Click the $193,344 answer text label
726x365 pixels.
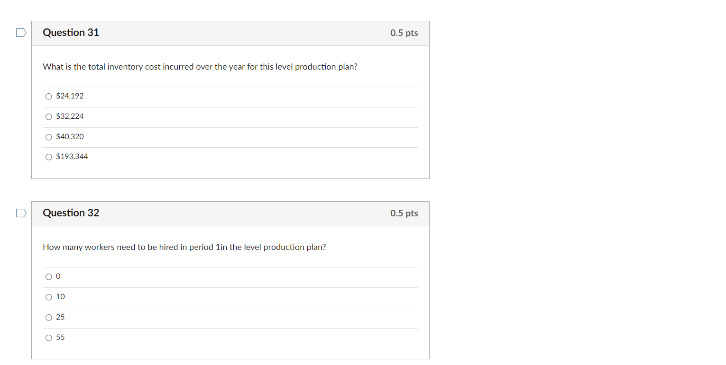pos(72,156)
